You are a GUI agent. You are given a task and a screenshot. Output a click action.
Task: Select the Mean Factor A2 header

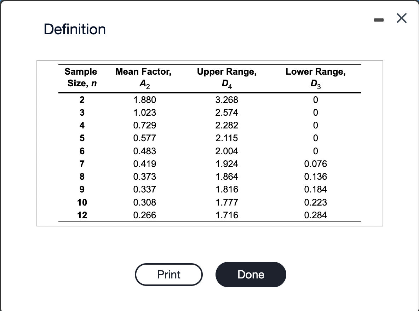(143, 77)
